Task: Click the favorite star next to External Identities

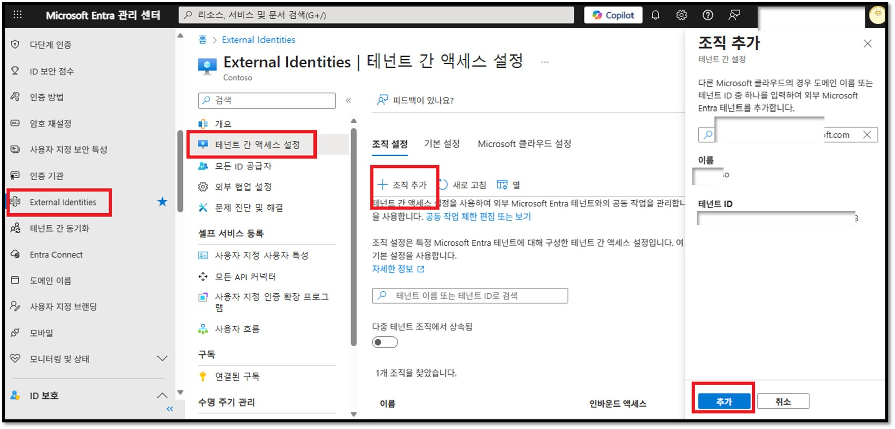Action: pos(162,202)
